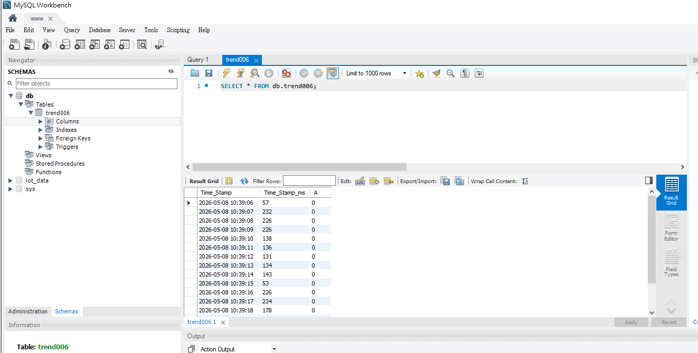
Task: Toggle the result side panel visibility
Action: click(x=649, y=180)
